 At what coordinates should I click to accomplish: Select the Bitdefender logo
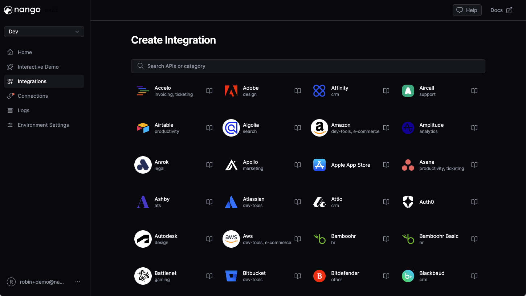click(x=319, y=276)
